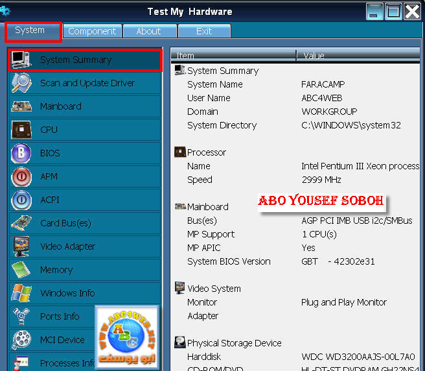Show Memory information
The height and width of the screenshot is (371, 425).
(x=85, y=270)
